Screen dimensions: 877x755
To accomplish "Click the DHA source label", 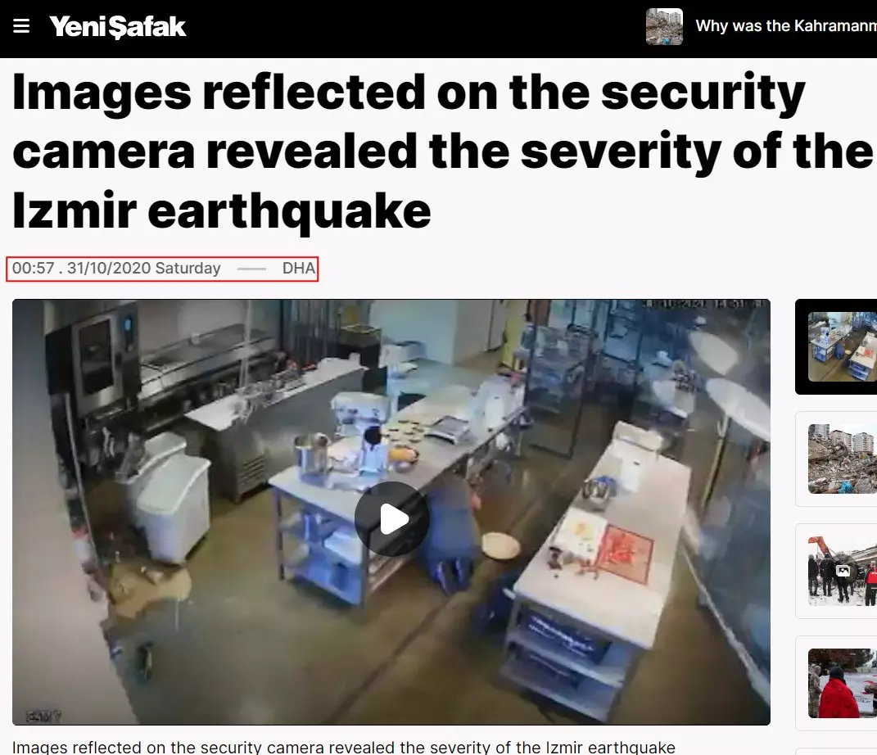I will pos(299,269).
